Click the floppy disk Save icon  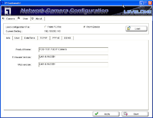pyautogui.click(x=126, y=114)
